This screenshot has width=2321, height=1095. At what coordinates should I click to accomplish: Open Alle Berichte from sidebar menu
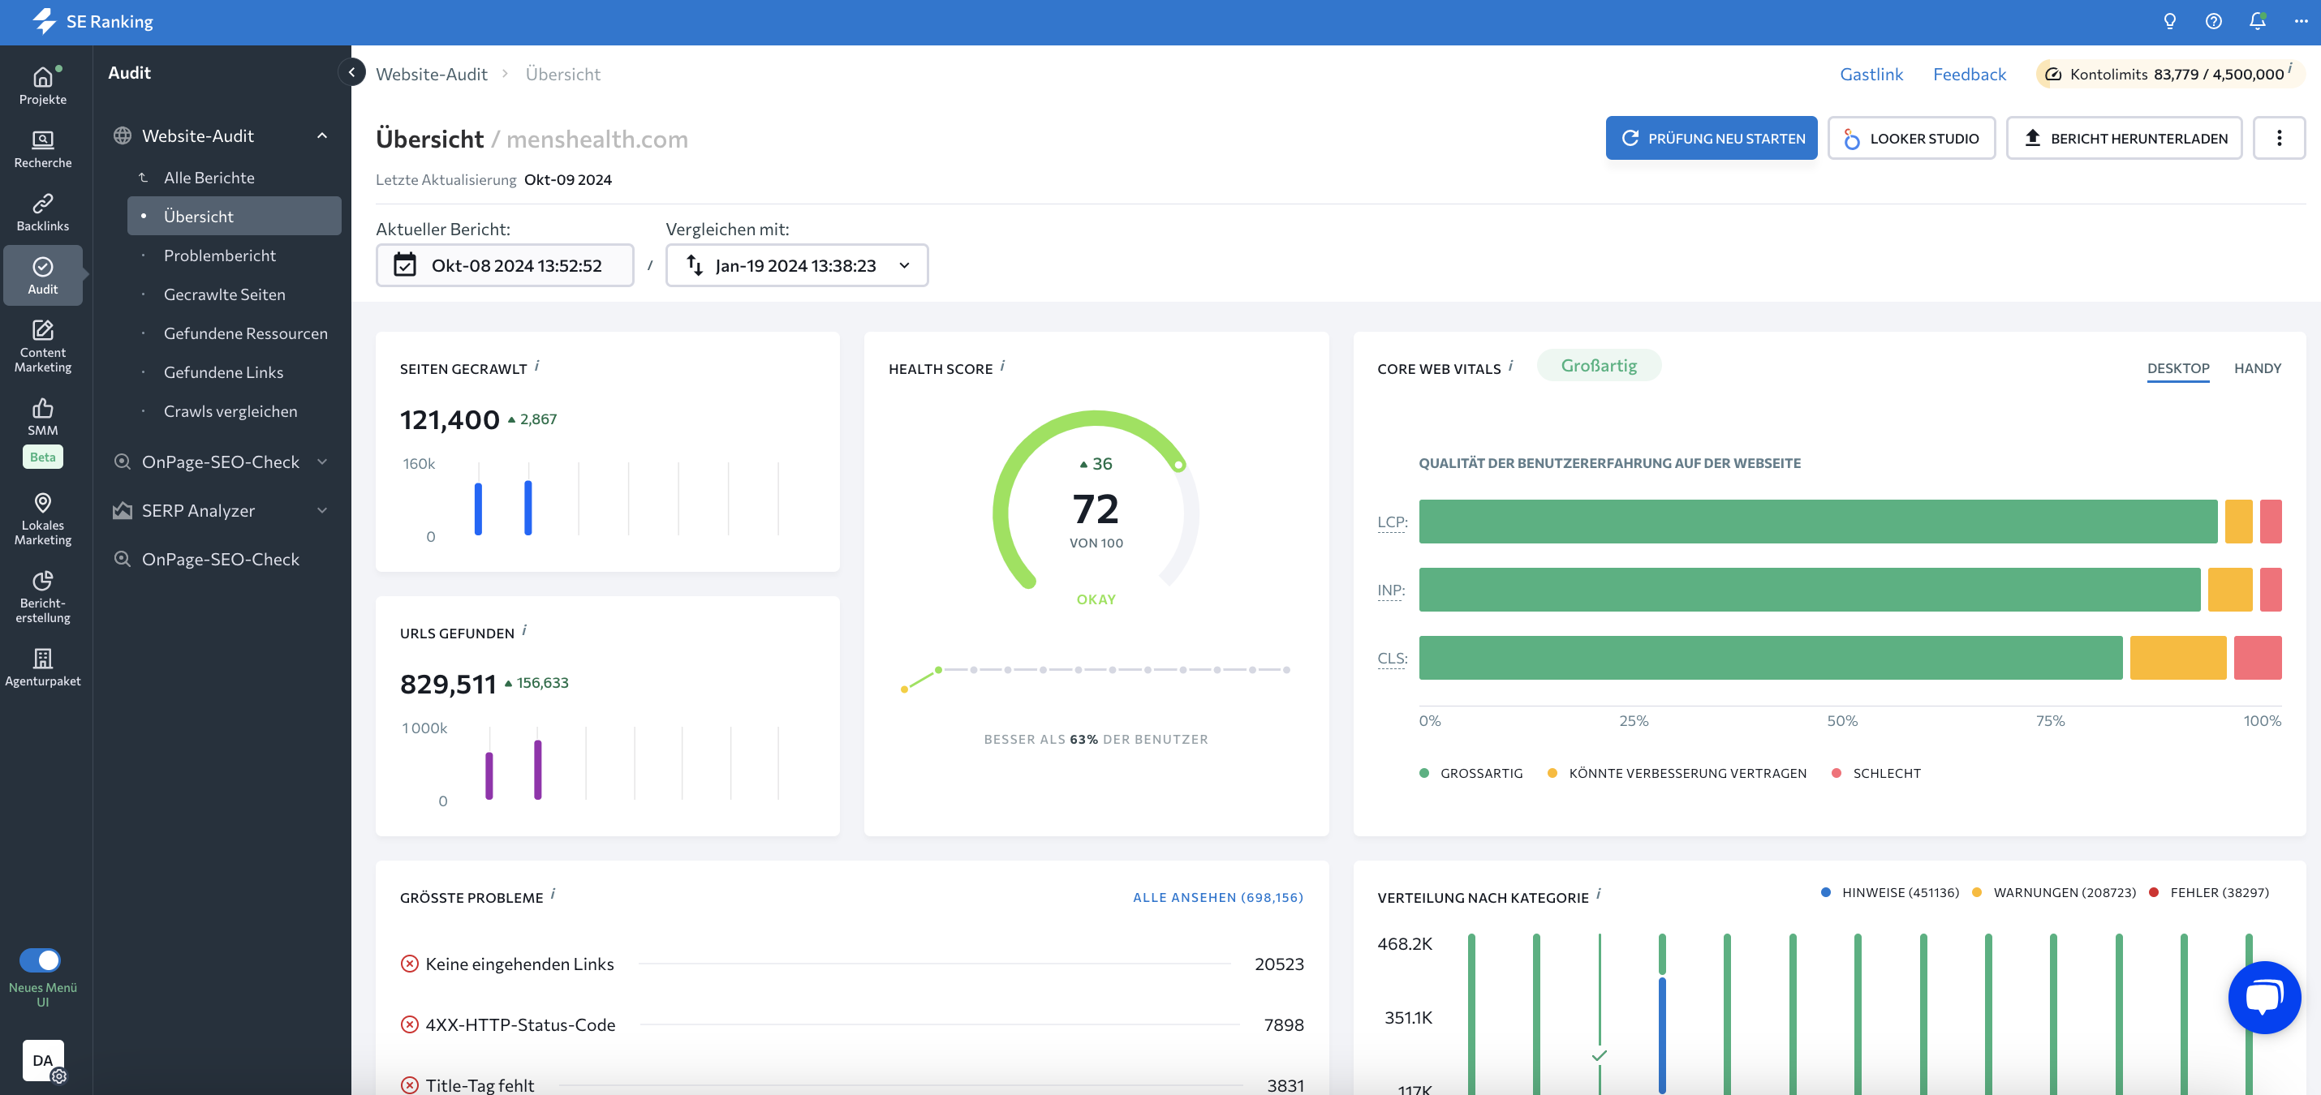point(209,178)
